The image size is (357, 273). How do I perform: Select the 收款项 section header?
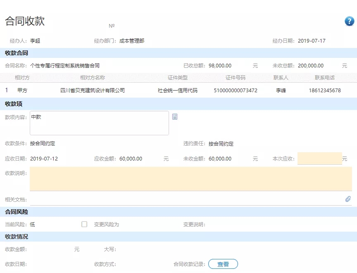[x=14, y=104]
